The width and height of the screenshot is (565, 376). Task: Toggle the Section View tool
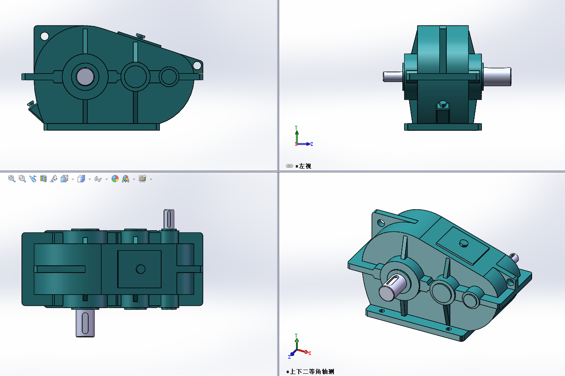[x=43, y=179]
